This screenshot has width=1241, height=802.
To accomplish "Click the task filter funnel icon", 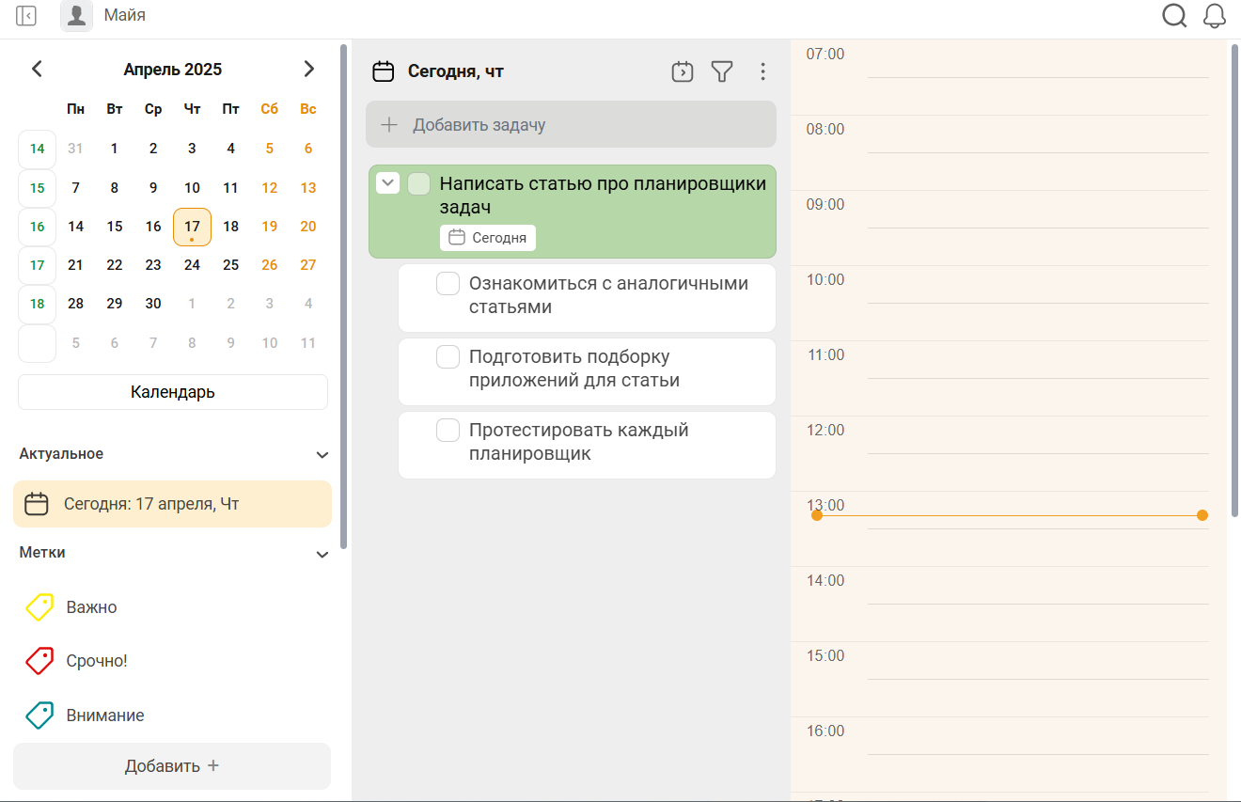I will coord(721,71).
